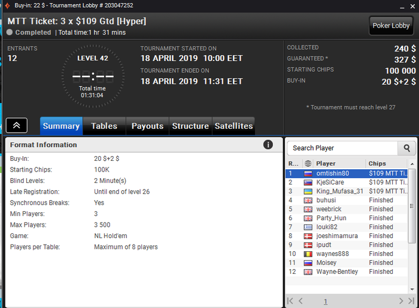Select page 1 in the pagination
This screenshot has height=308, width=419.
tap(326, 301)
